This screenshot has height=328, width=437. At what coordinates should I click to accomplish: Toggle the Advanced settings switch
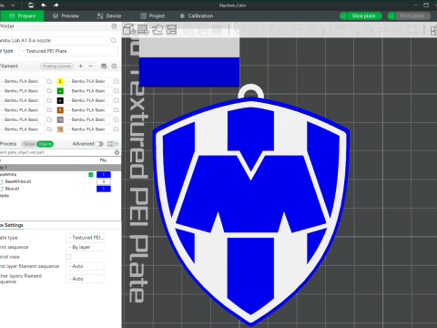(99, 144)
